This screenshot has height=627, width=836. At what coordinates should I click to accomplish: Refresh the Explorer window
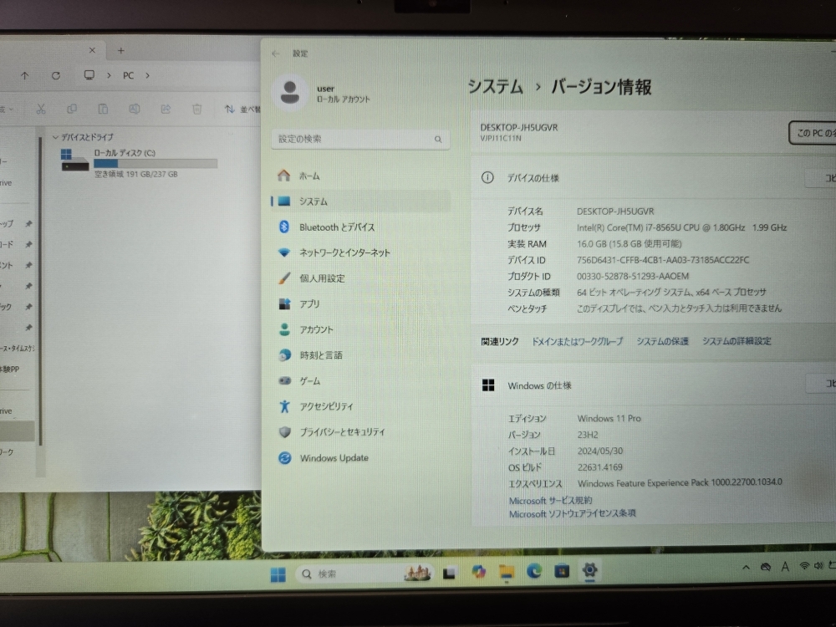point(55,76)
